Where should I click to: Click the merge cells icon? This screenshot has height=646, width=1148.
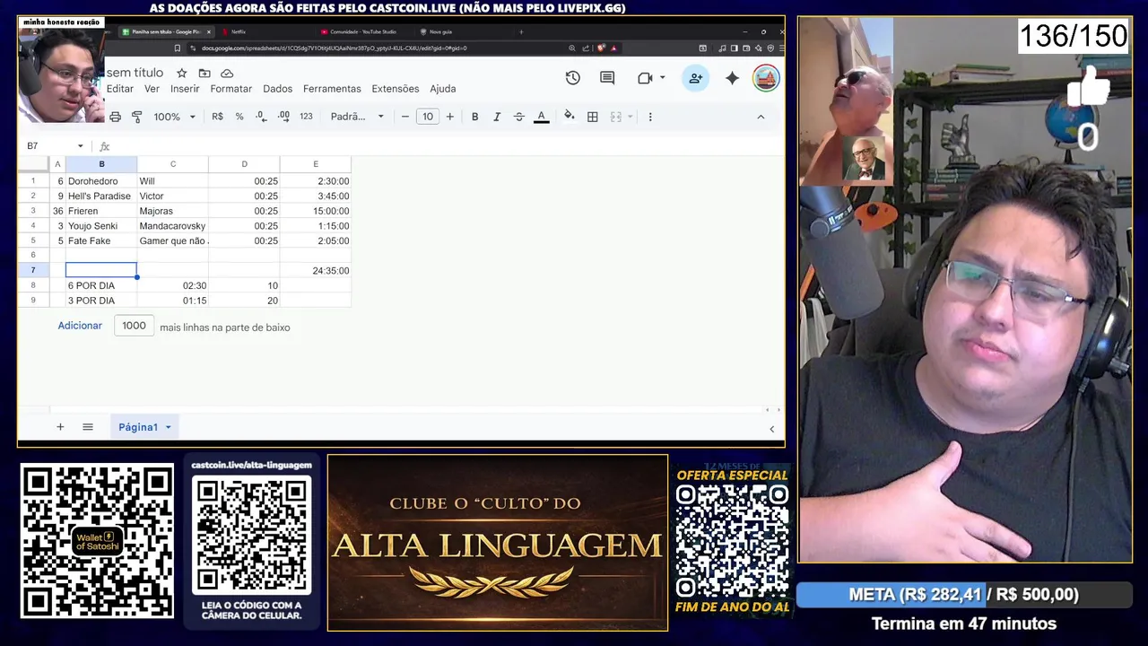616,117
